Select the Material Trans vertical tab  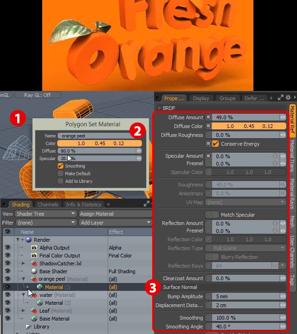pyautogui.click(x=292, y=156)
